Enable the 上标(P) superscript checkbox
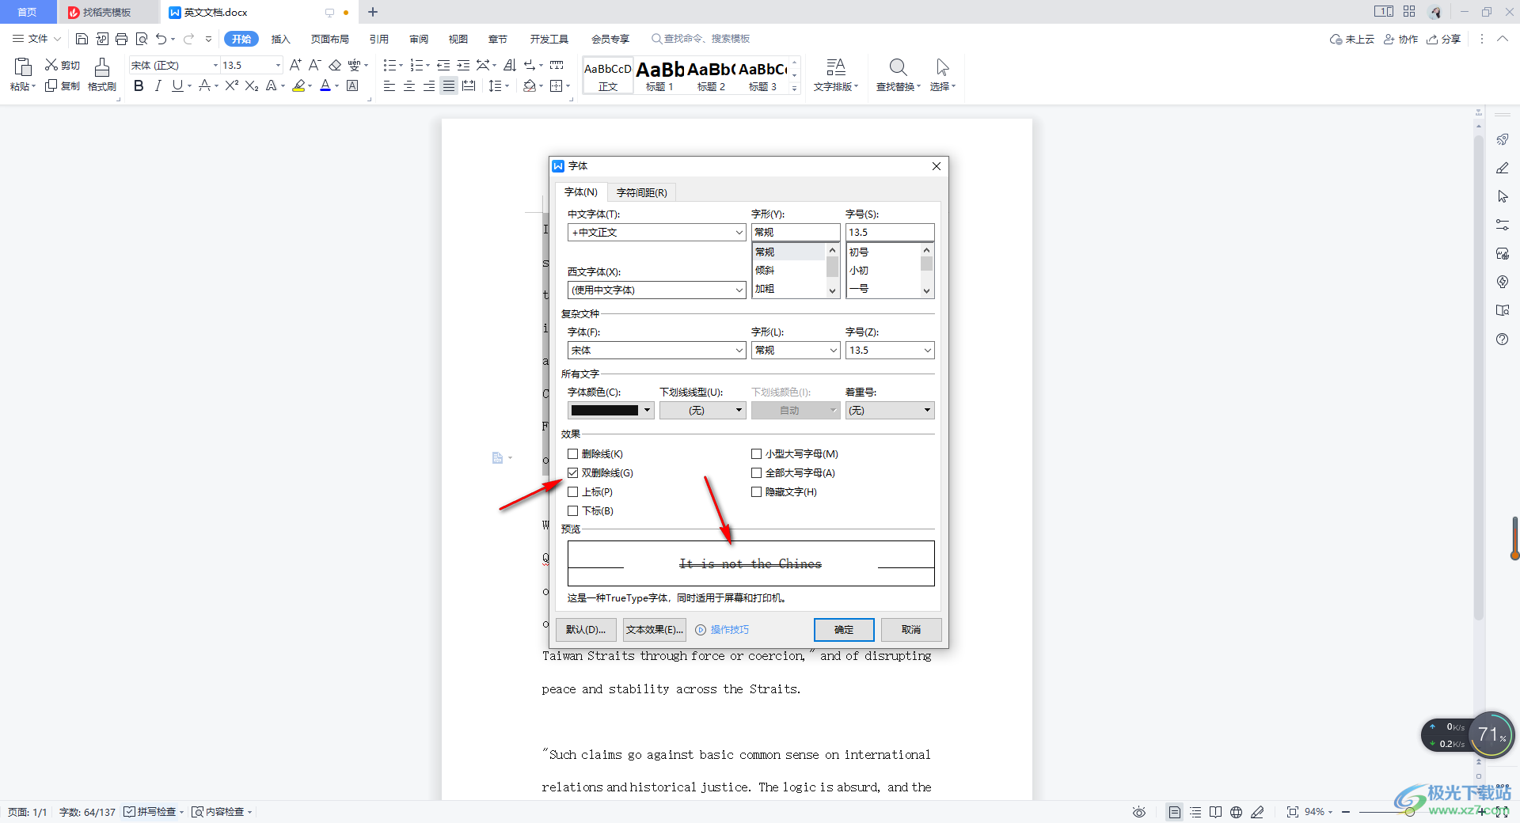Screen dimensions: 1520x823 click(x=572, y=492)
